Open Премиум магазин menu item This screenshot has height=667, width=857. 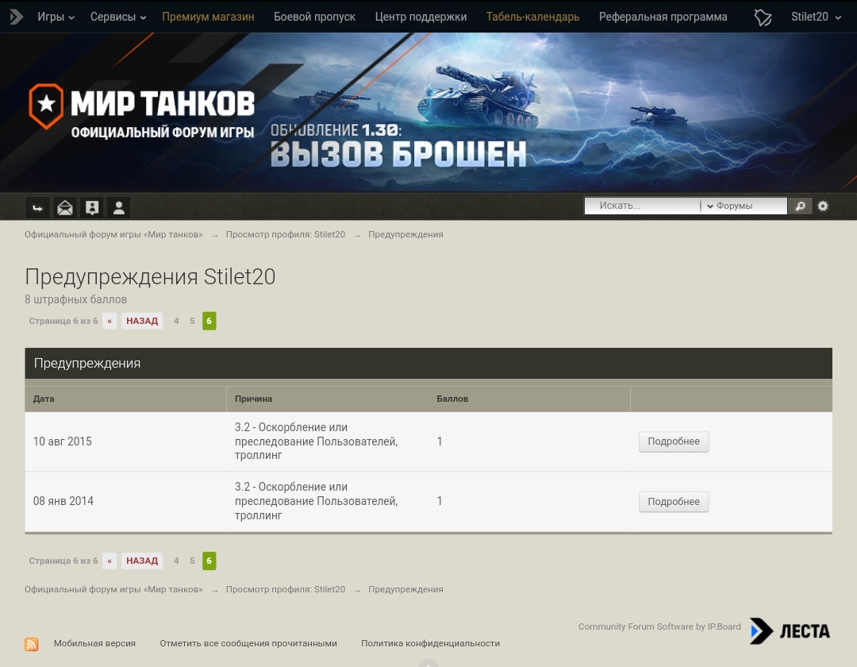pos(208,17)
